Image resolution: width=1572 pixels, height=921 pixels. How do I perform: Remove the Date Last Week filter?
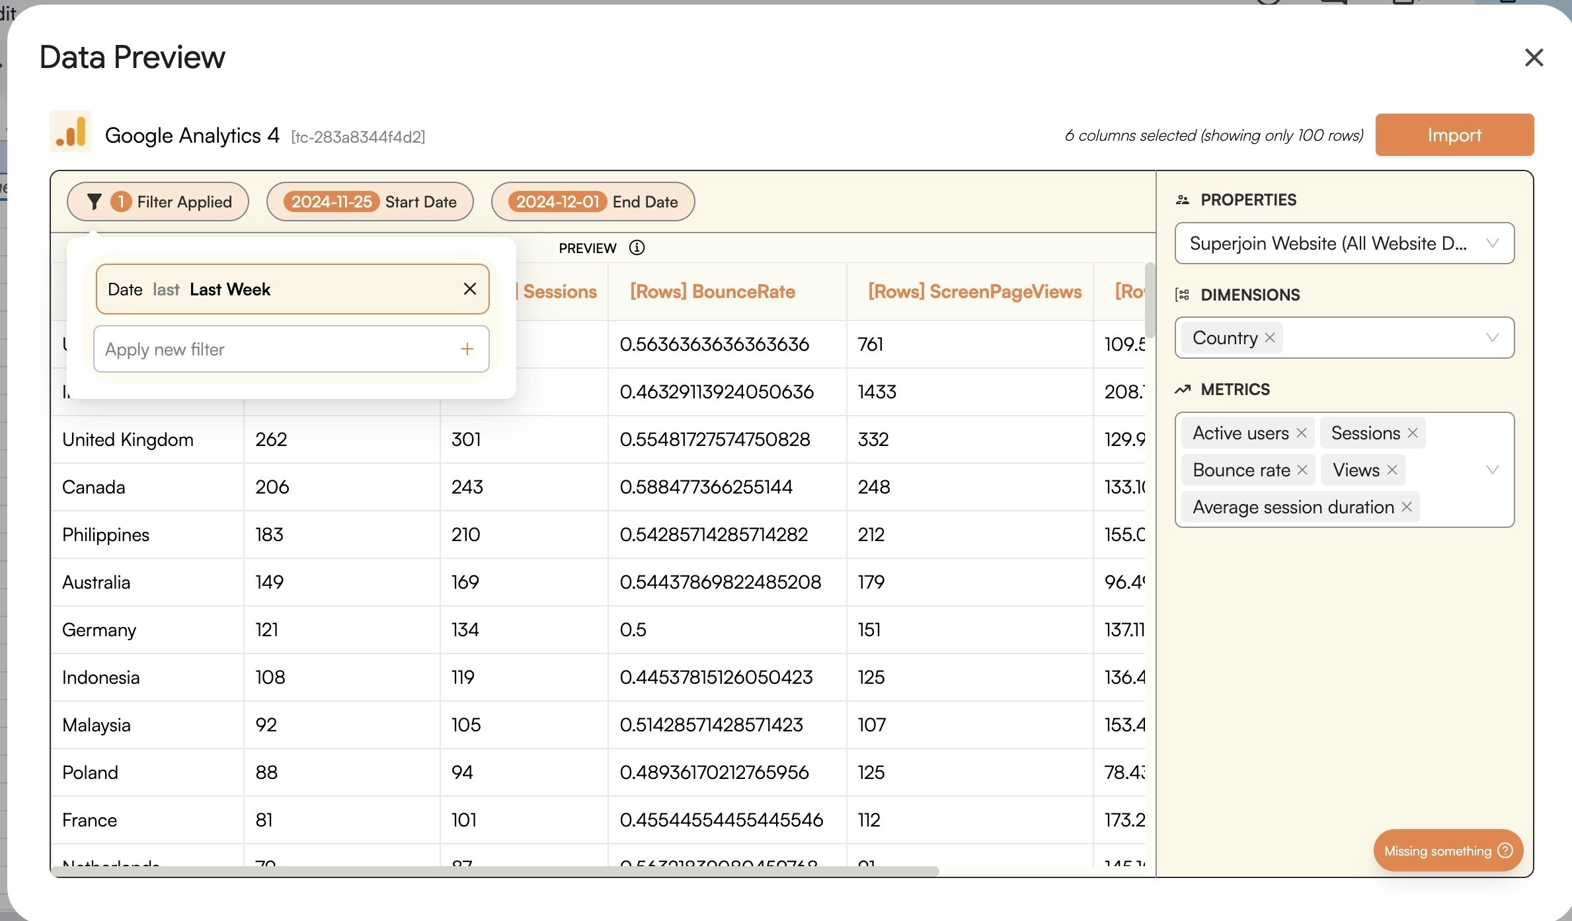click(x=469, y=289)
